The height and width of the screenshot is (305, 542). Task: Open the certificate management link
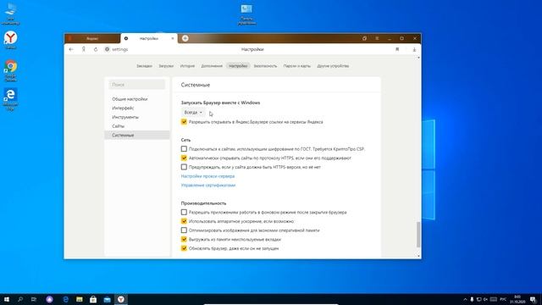(x=208, y=185)
